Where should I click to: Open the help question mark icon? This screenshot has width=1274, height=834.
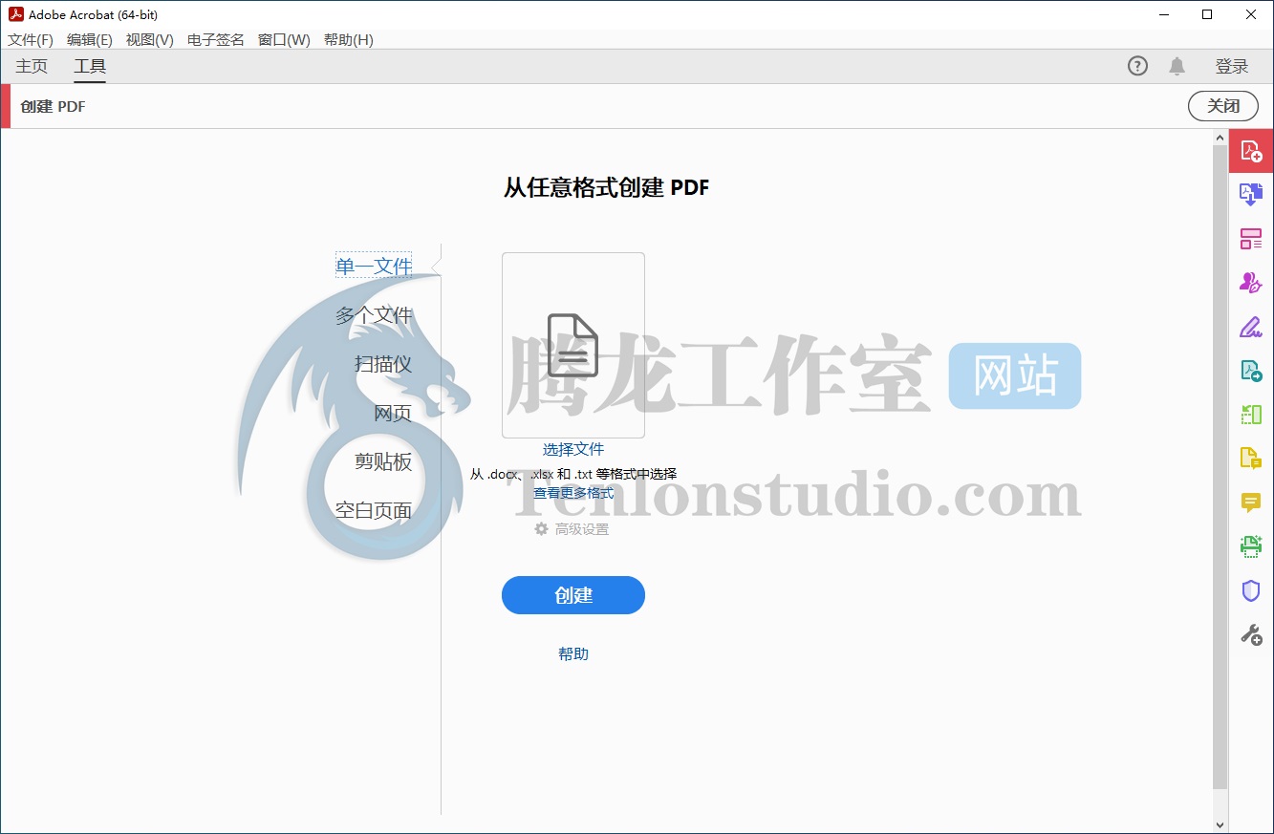pos(1137,66)
